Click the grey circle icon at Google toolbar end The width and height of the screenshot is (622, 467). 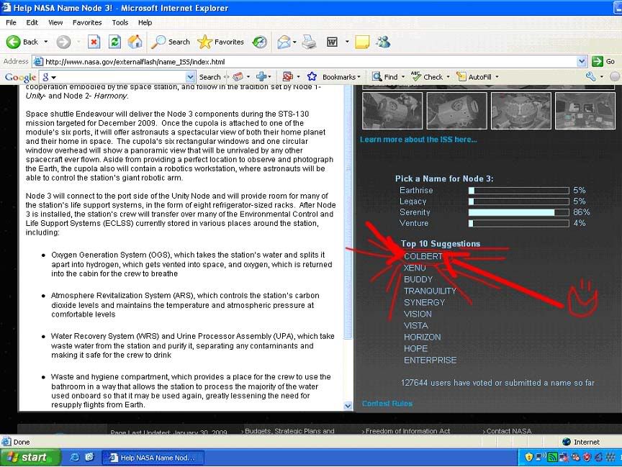click(x=615, y=76)
